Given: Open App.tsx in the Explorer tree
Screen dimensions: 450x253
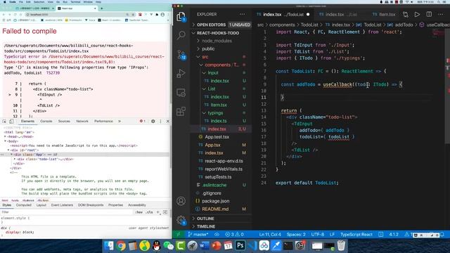Looking at the screenshot, I should 221,145.
